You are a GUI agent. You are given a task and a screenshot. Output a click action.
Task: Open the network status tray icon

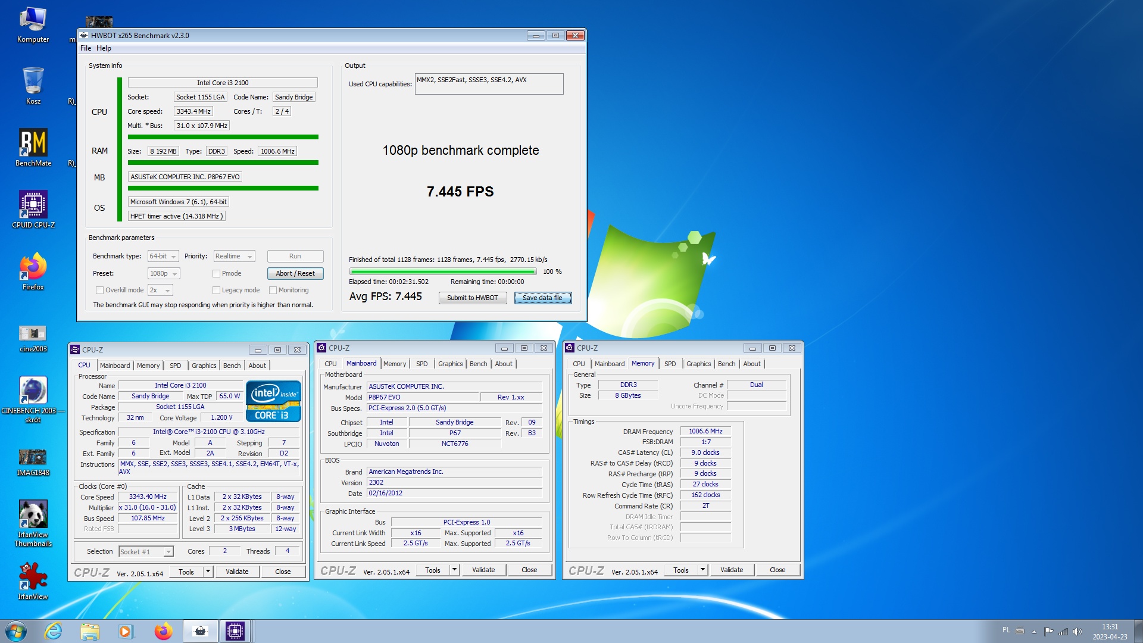pos(1063,632)
